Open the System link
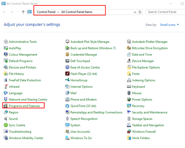The image size is (185, 148). point(75,125)
